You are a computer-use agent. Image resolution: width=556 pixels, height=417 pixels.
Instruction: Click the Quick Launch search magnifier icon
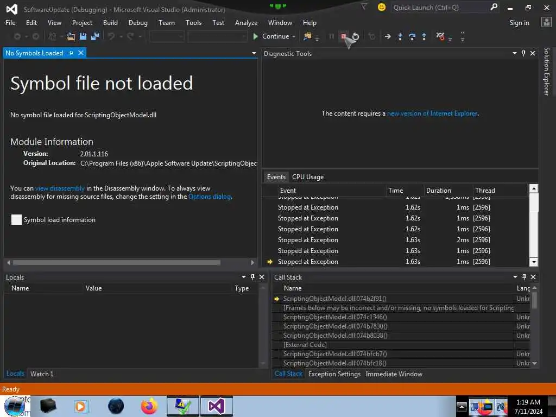(x=494, y=7)
